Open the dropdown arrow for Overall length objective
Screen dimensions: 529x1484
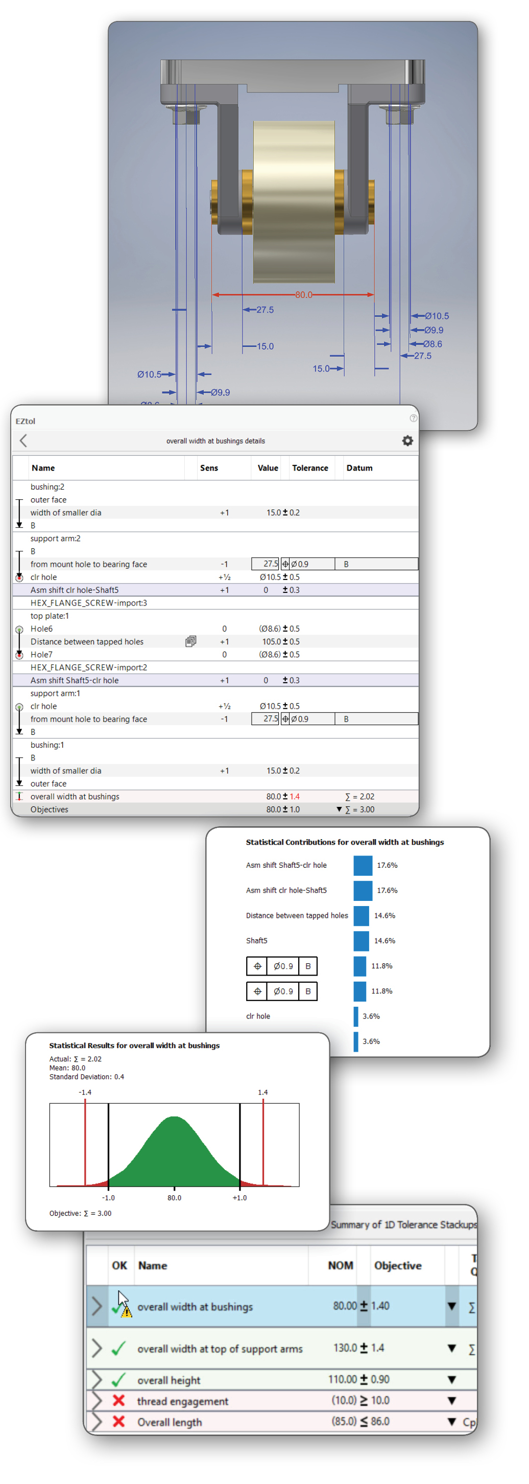(x=452, y=1421)
